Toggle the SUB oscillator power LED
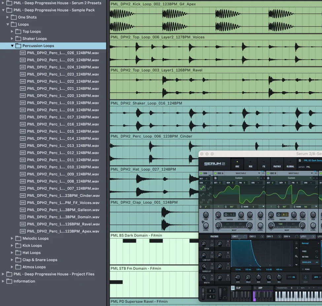Screen dimensions: 322x306 point(201,173)
